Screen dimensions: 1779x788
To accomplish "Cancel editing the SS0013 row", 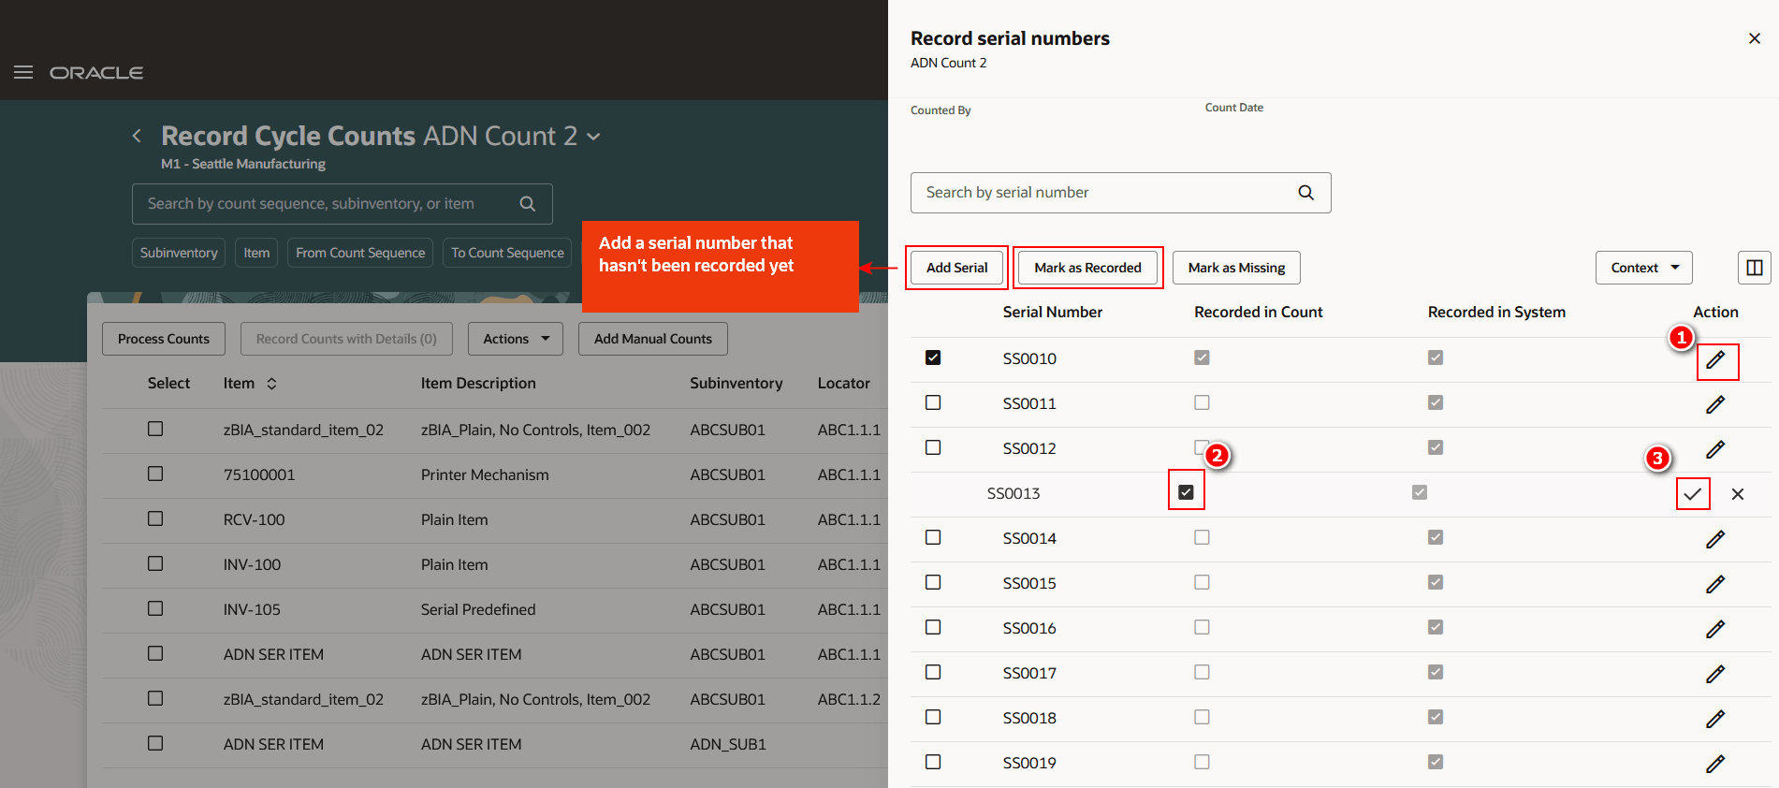I will (1738, 494).
